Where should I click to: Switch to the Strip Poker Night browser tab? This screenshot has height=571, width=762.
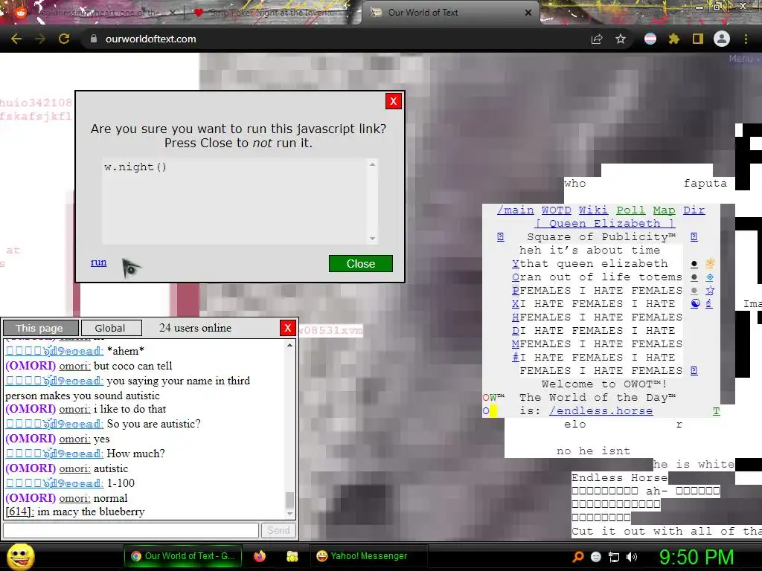(272, 13)
